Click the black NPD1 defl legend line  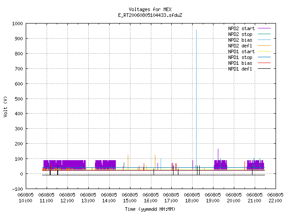[264, 69]
